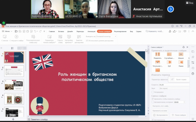Open speaker notes (Заметки докладчика)
This screenshot has height=122, width=196.
[79, 39]
